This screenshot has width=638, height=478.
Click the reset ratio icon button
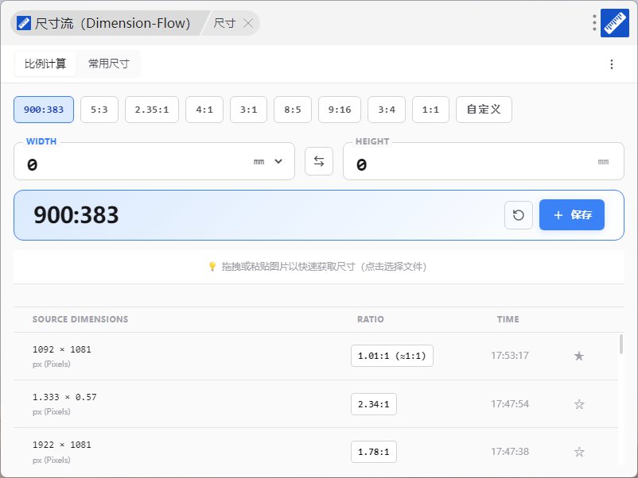[519, 215]
